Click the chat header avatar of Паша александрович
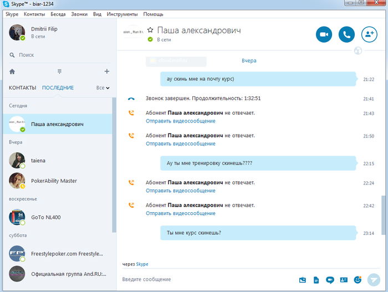The width and height of the screenshot is (388, 292). click(133, 32)
